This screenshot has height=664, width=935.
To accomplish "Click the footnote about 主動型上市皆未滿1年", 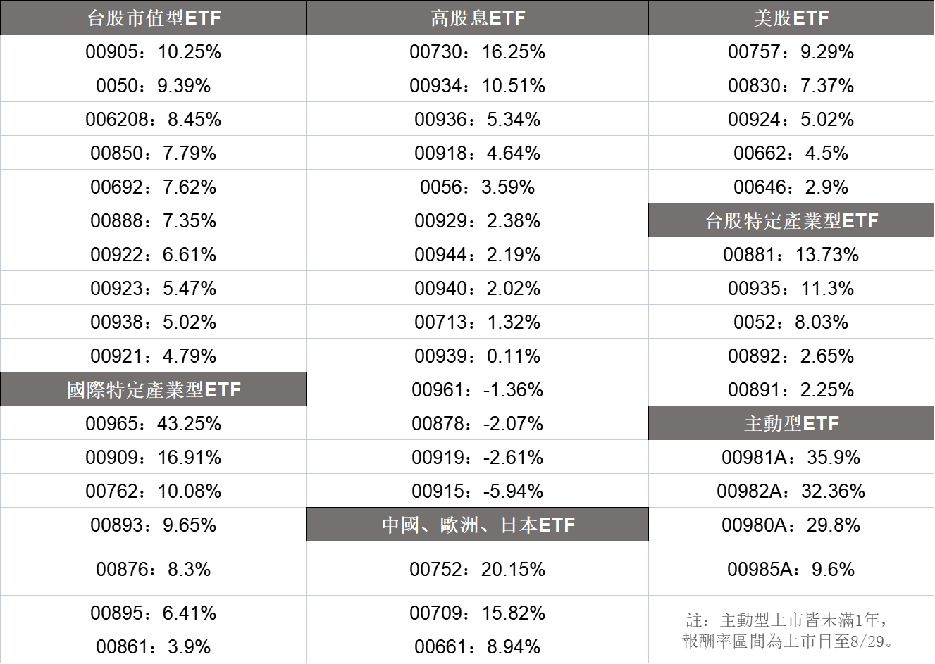I will [x=791, y=630].
